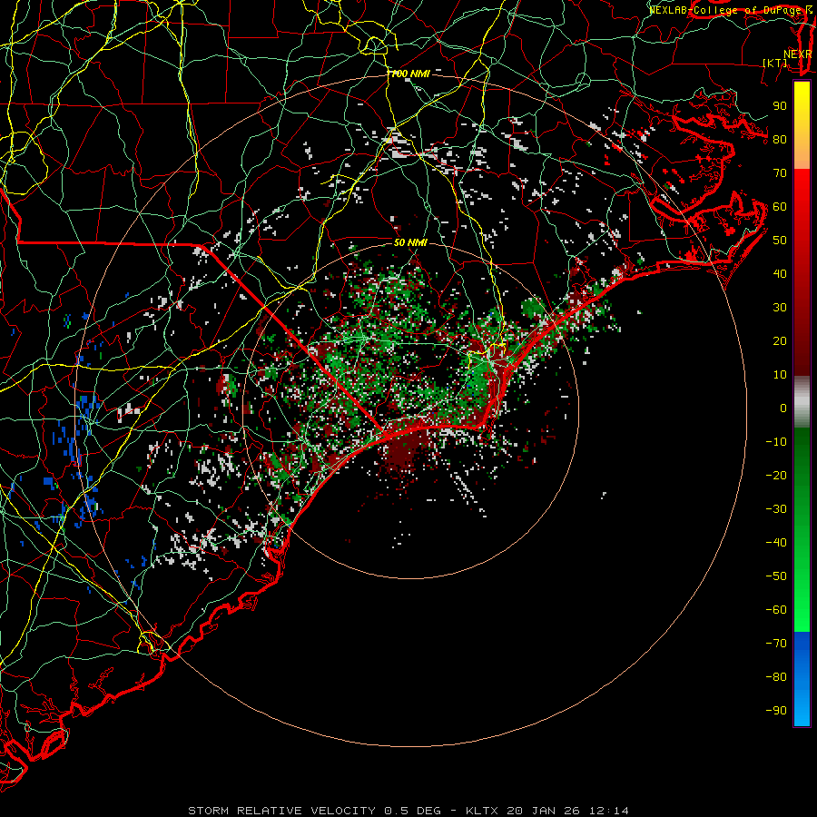Pick the blue bottom segment of velocity scale

coord(802,678)
